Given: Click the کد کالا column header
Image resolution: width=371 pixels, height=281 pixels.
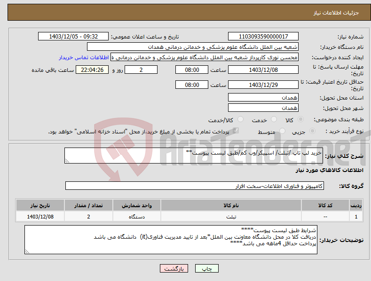Looking at the screenshot, I should pos(325,205).
